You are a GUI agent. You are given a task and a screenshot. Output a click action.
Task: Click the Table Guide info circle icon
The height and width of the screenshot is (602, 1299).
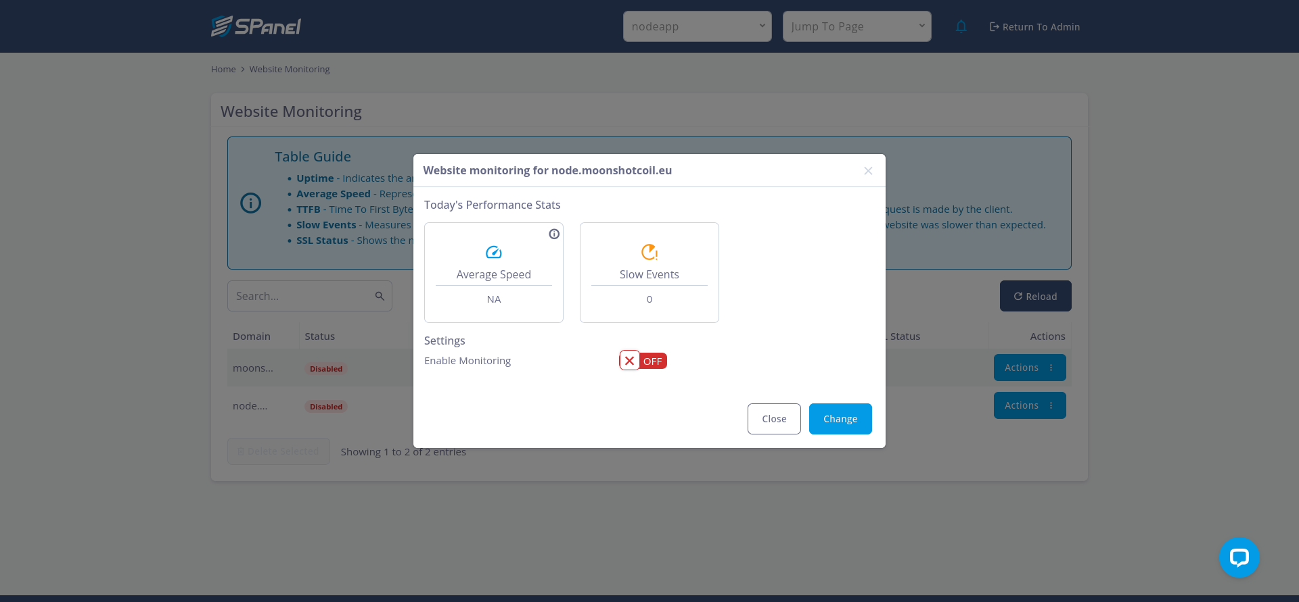[x=251, y=203]
